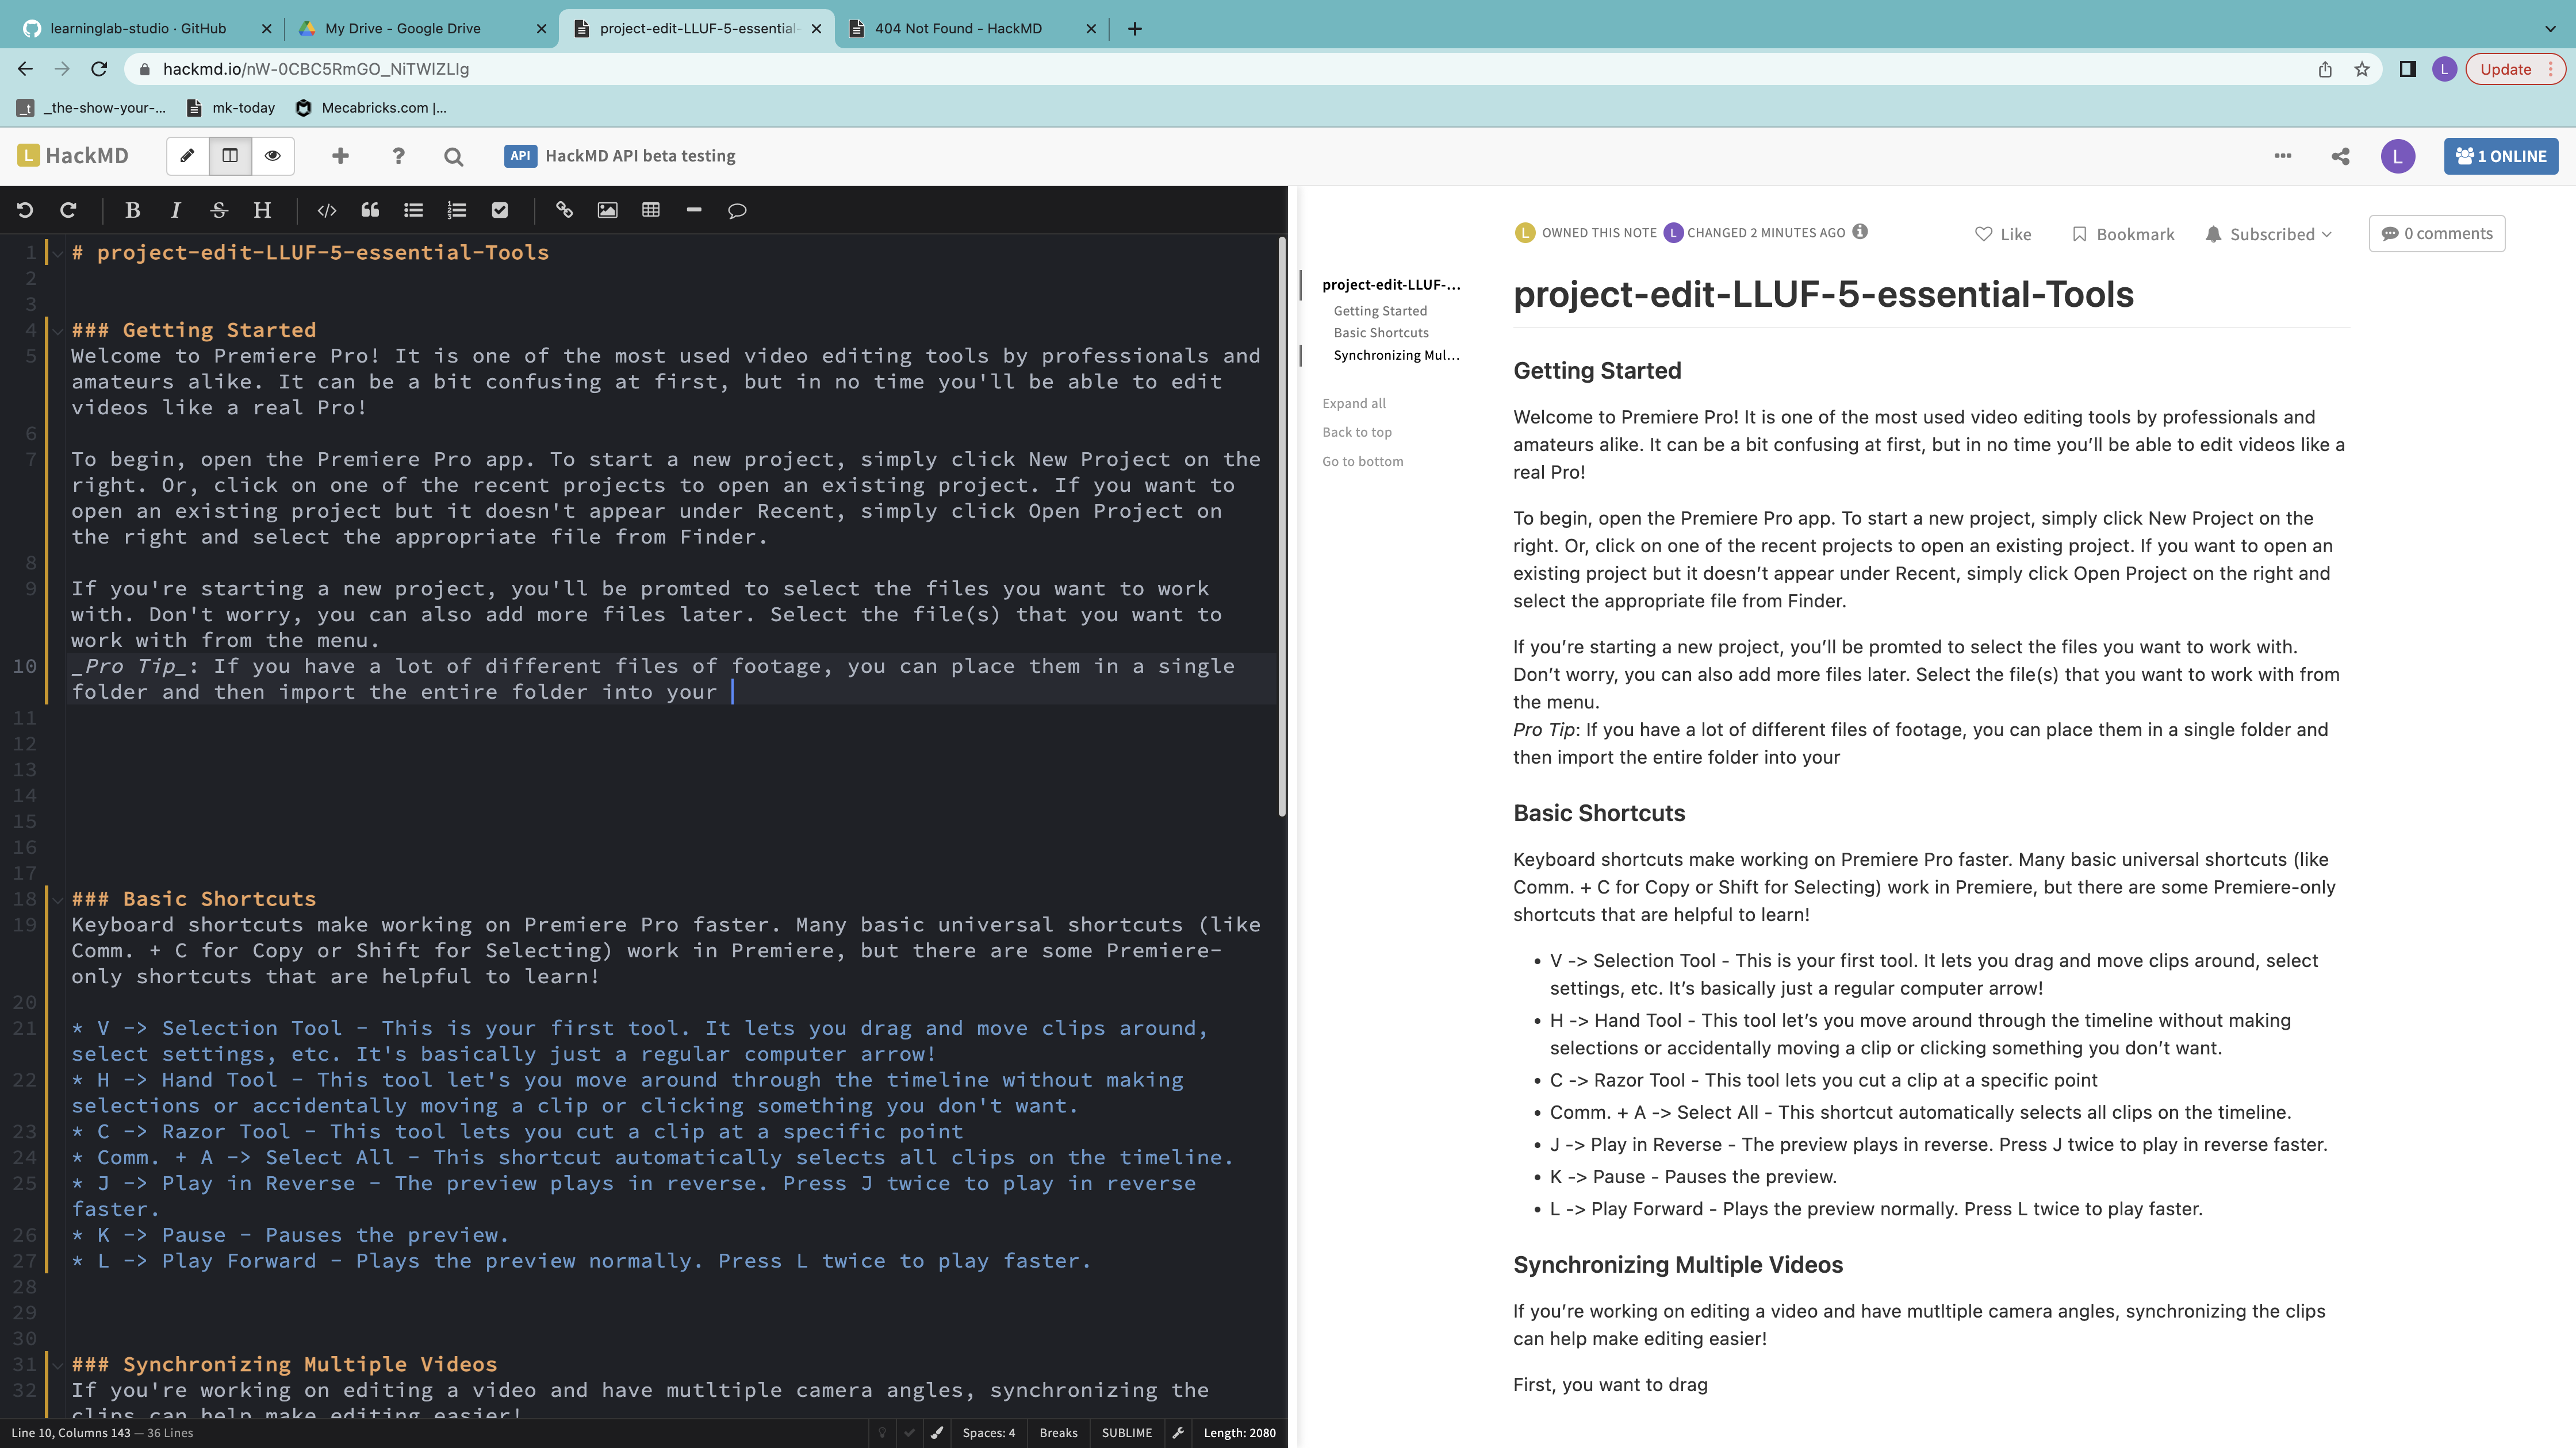This screenshot has width=2576, height=1448.
Task: Click the undo arrow icon
Action: 25,210
